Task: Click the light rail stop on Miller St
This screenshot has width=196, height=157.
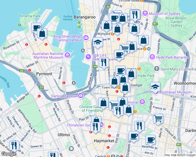Action: click(29, 70)
